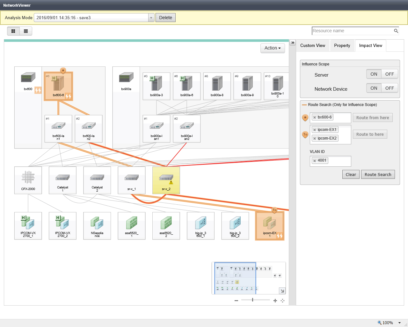
Task: Turn Server influence scope ON
Action: pos(374,74)
